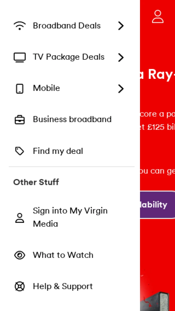The image size is (175, 311).
Task: Go to Business broadband
Action: pos(72,119)
